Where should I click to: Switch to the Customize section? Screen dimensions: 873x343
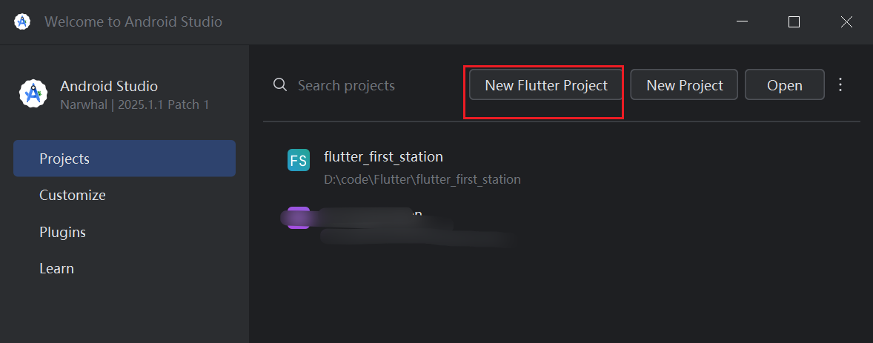73,196
